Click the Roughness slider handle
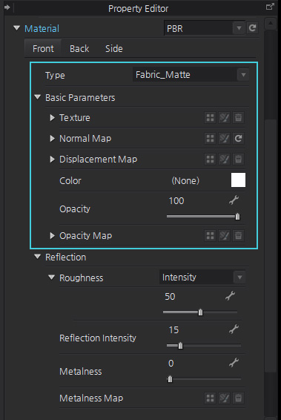Screen dimensions: 281x420 pyautogui.click(x=200, y=312)
